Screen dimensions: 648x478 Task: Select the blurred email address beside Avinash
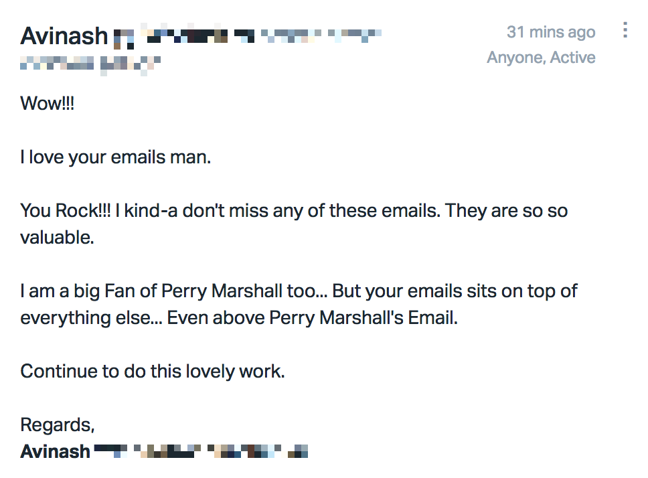click(248, 35)
